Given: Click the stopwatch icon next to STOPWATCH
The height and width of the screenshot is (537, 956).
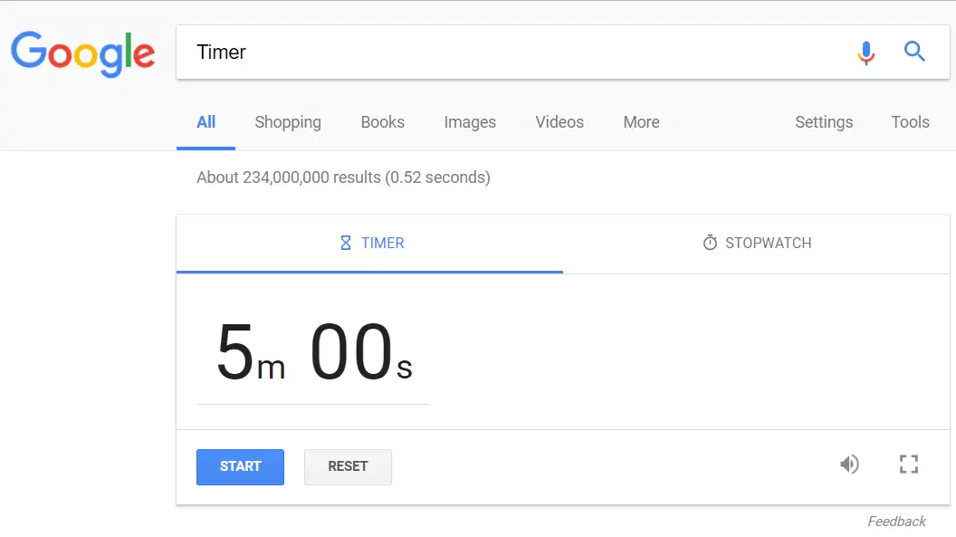Looking at the screenshot, I should (710, 243).
